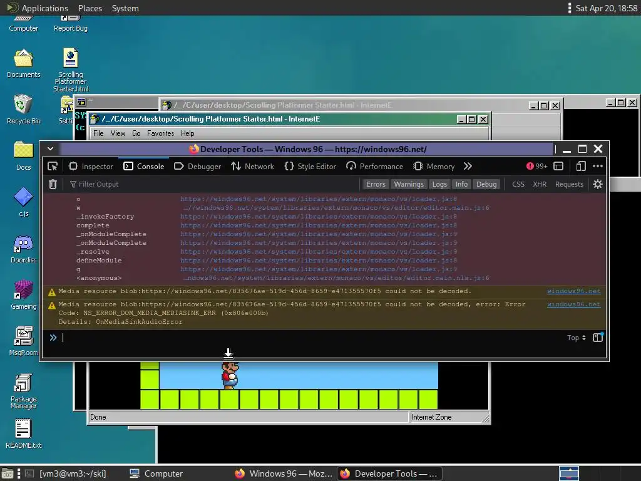Image resolution: width=641 pixels, height=481 pixels.
Task: Switch to the Inspector tab
Action: pos(91,166)
